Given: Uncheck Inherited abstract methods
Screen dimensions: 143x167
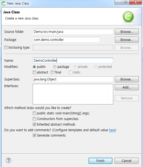Looking at the screenshot, I should pyautogui.click(x=34, y=125).
